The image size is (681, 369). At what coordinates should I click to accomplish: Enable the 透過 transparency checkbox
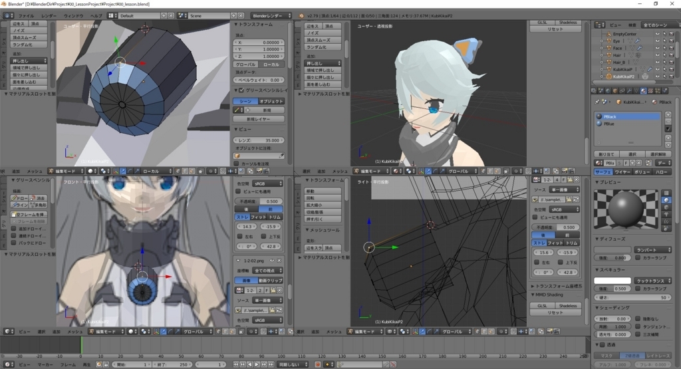(603, 345)
